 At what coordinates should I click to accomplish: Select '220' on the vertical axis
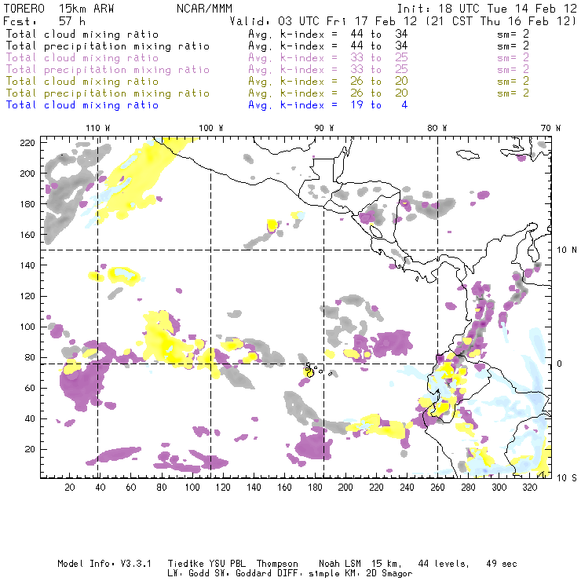pyautogui.click(x=27, y=143)
